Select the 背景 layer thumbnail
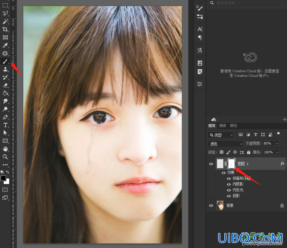 pos(220,205)
